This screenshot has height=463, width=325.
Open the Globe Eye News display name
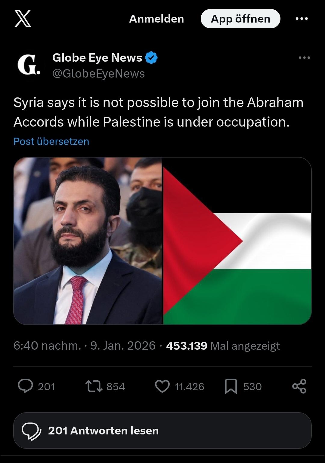97,58
